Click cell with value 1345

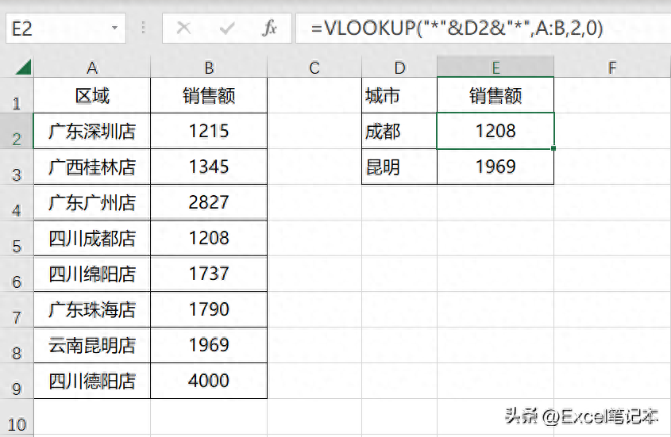(209, 167)
